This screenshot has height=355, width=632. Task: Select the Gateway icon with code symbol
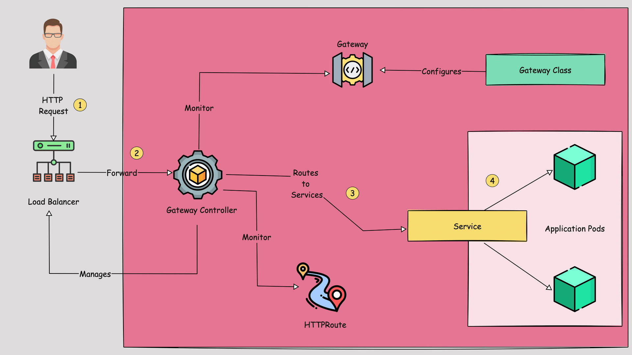(x=353, y=70)
